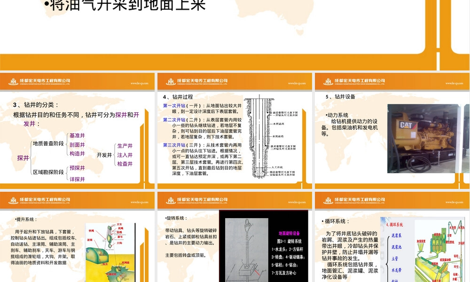
Task: Click the hoisting system illustration on the 提升系统 slide
Action: tap(110, 252)
